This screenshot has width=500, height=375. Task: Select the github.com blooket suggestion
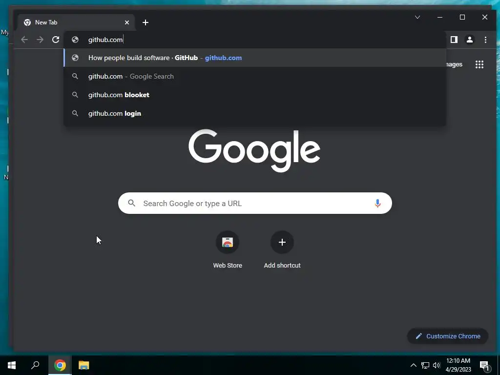click(255, 95)
